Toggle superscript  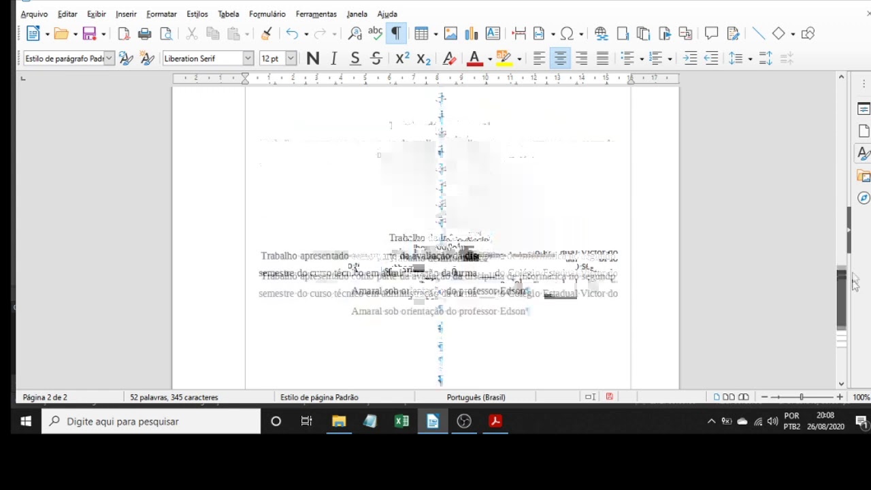click(x=403, y=59)
